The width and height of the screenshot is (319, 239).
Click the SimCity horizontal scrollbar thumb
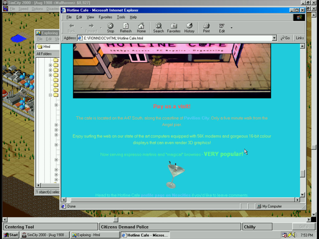tap(116, 219)
